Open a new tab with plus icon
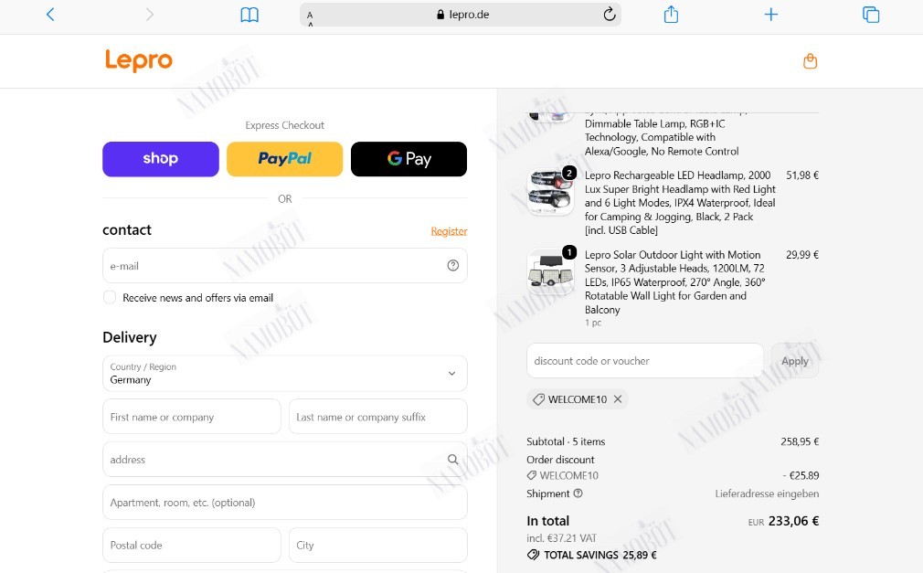The height and width of the screenshot is (573, 923). tap(770, 14)
